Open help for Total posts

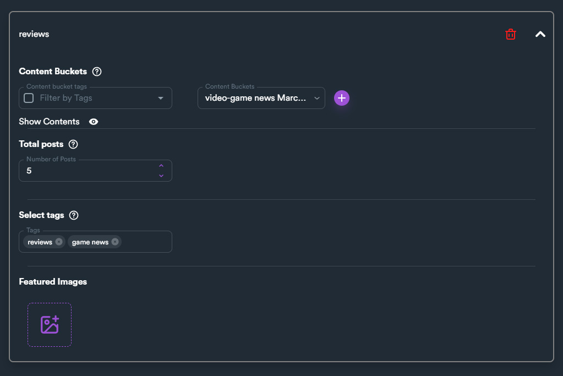pos(73,144)
